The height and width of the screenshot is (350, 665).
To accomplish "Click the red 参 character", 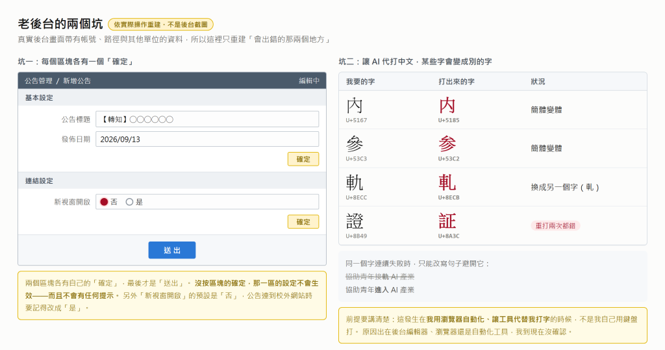I will click(447, 144).
